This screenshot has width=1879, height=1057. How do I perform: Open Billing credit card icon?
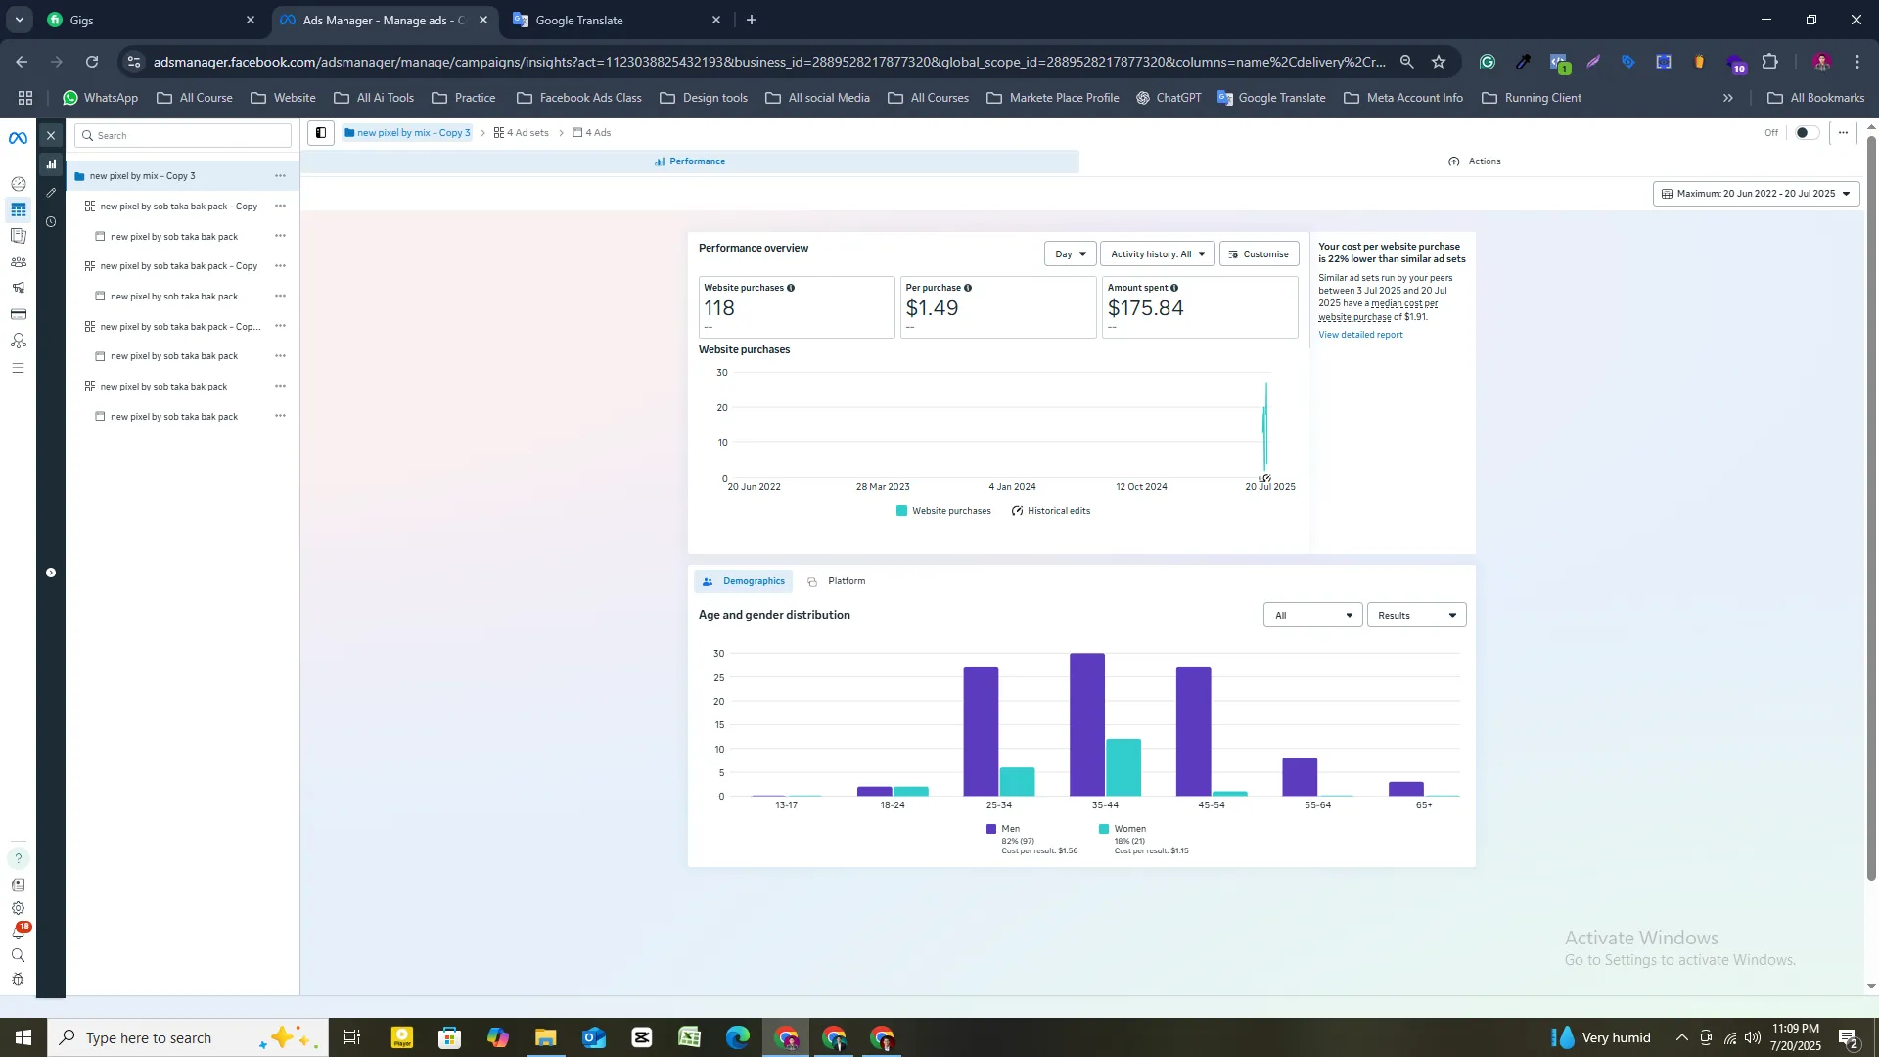[18, 314]
